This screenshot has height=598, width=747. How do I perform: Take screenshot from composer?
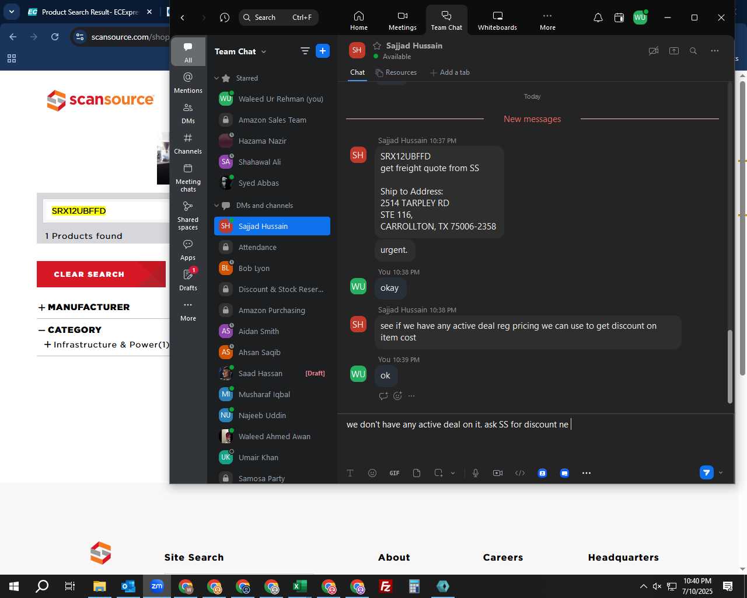(x=438, y=473)
